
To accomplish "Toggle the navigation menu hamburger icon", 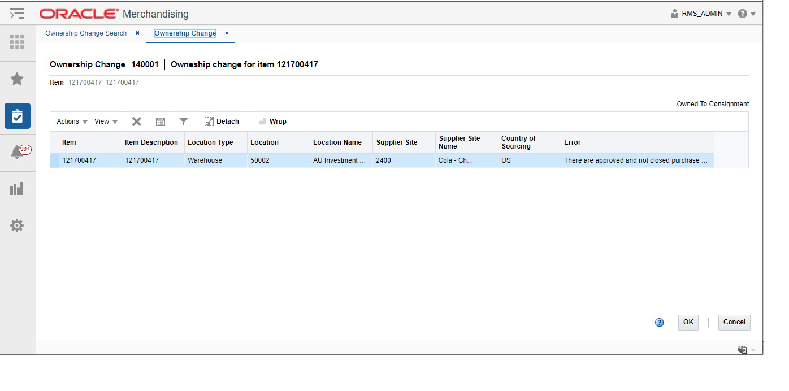I will (17, 14).
